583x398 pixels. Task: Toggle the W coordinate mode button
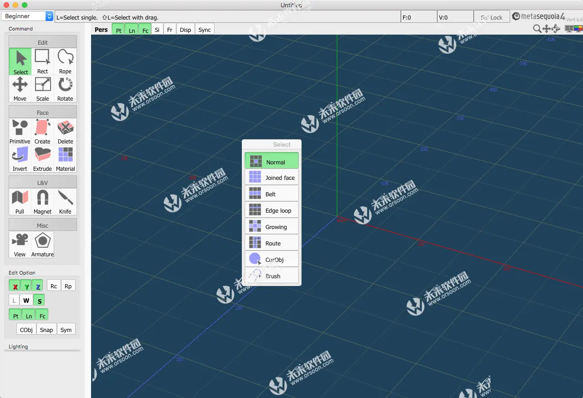(x=26, y=300)
